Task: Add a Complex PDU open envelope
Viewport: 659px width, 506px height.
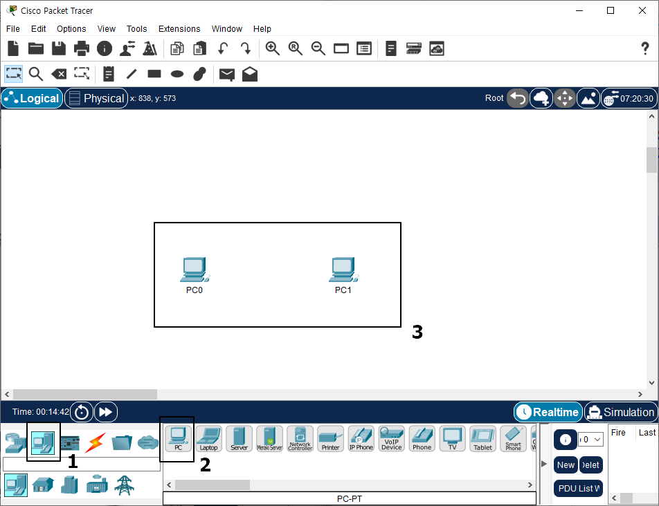Action: [250, 74]
